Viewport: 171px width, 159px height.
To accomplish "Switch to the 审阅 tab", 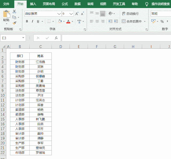I will [x=90, y=4].
